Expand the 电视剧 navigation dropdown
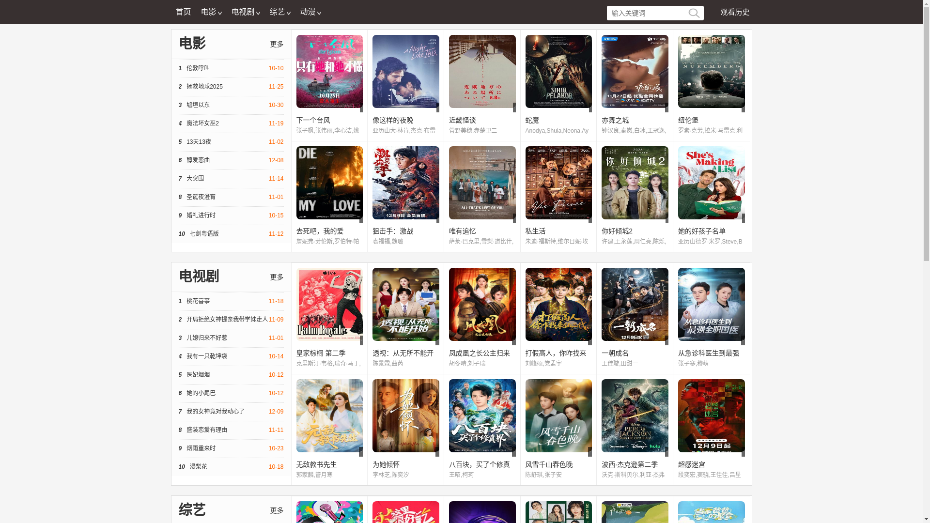 pos(245,12)
